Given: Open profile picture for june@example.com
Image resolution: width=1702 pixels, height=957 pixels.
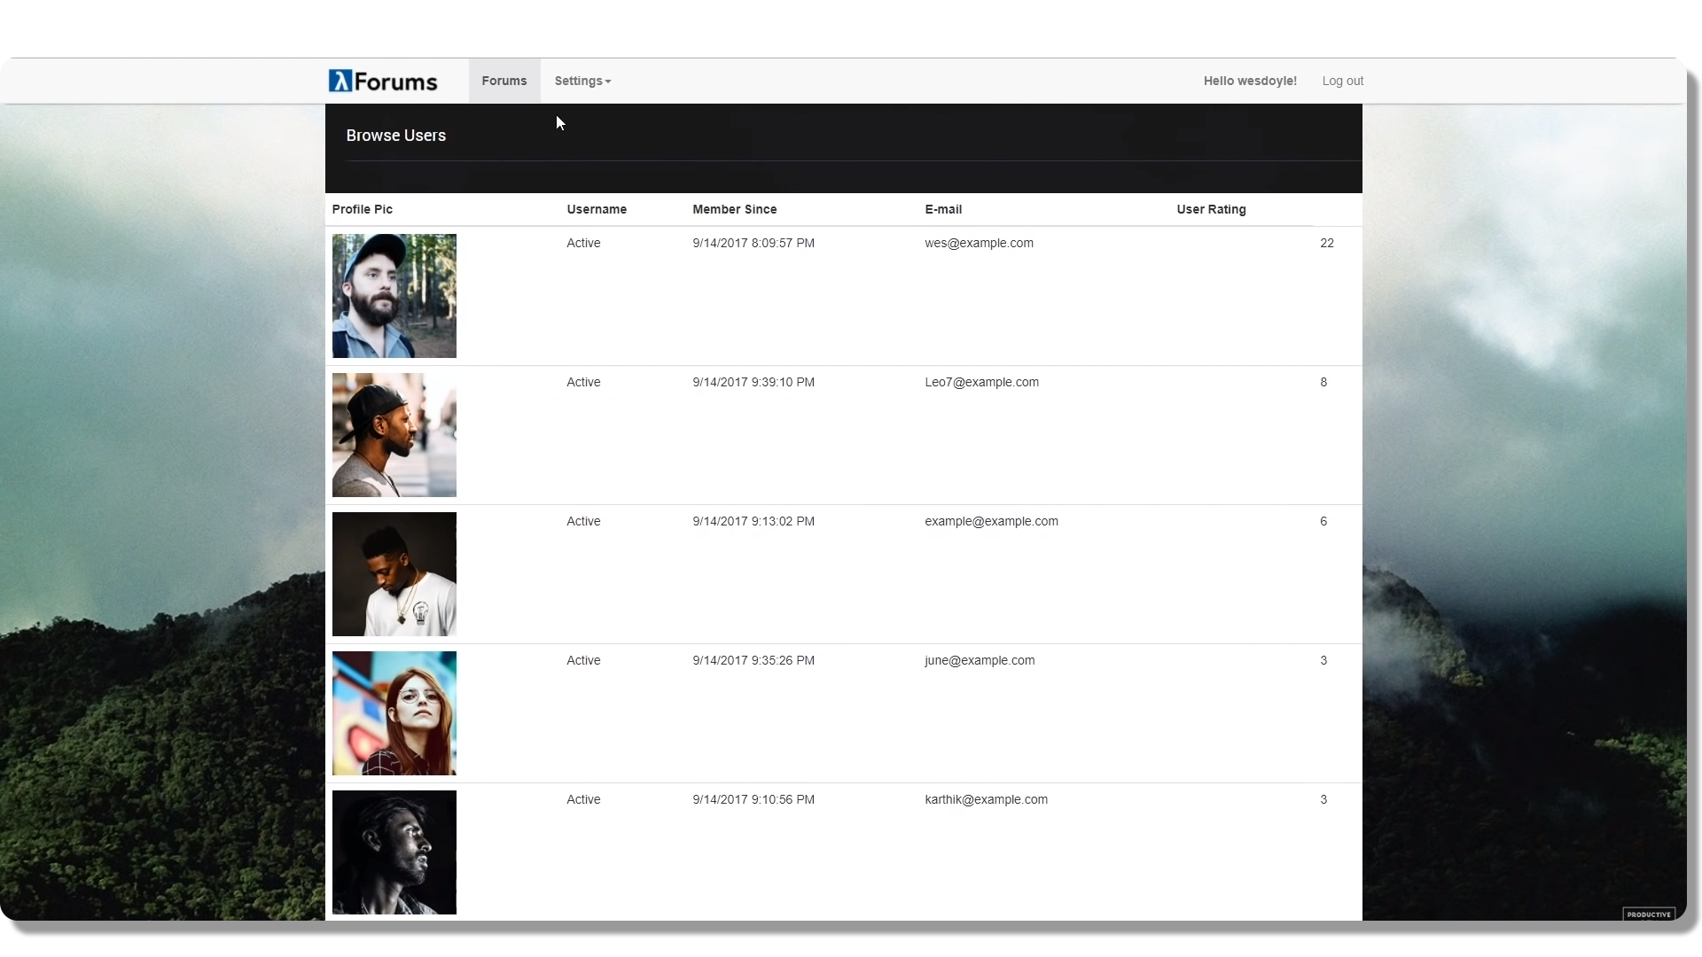Looking at the screenshot, I should 394,713.
